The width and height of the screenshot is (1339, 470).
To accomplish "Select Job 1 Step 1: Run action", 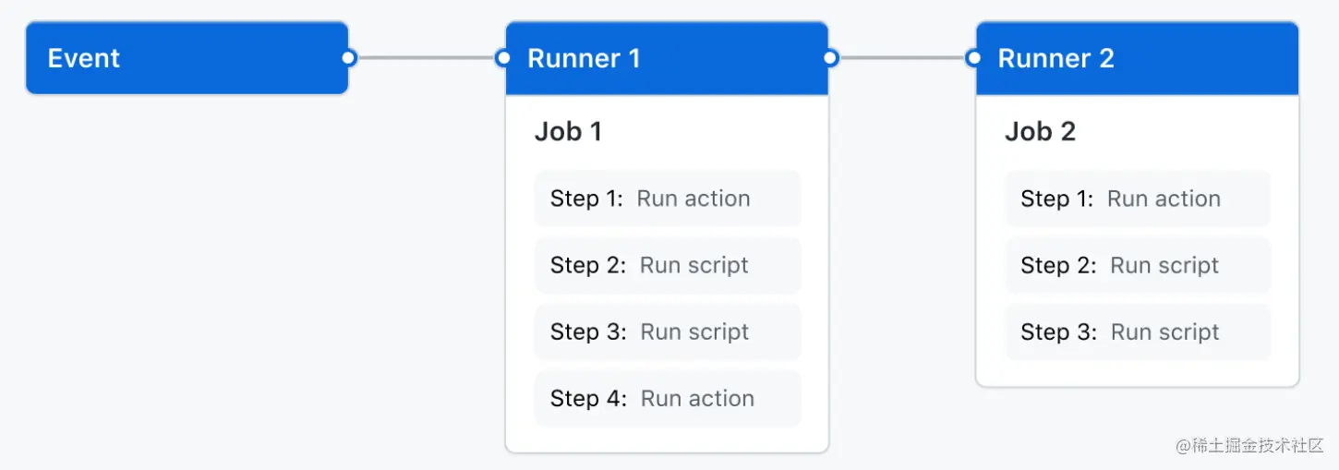I will 667,199.
